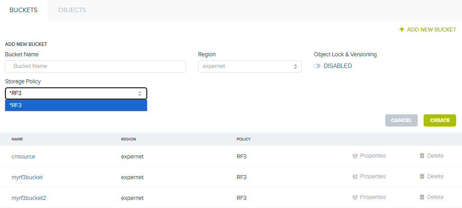Image resolution: width=462 pixels, height=208 pixels.
Task: Switch to the Objects tab
Action: coord(72,10)
